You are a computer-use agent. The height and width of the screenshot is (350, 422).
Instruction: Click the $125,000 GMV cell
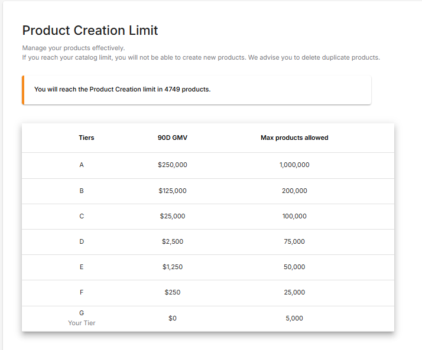[x=172, y=191]
